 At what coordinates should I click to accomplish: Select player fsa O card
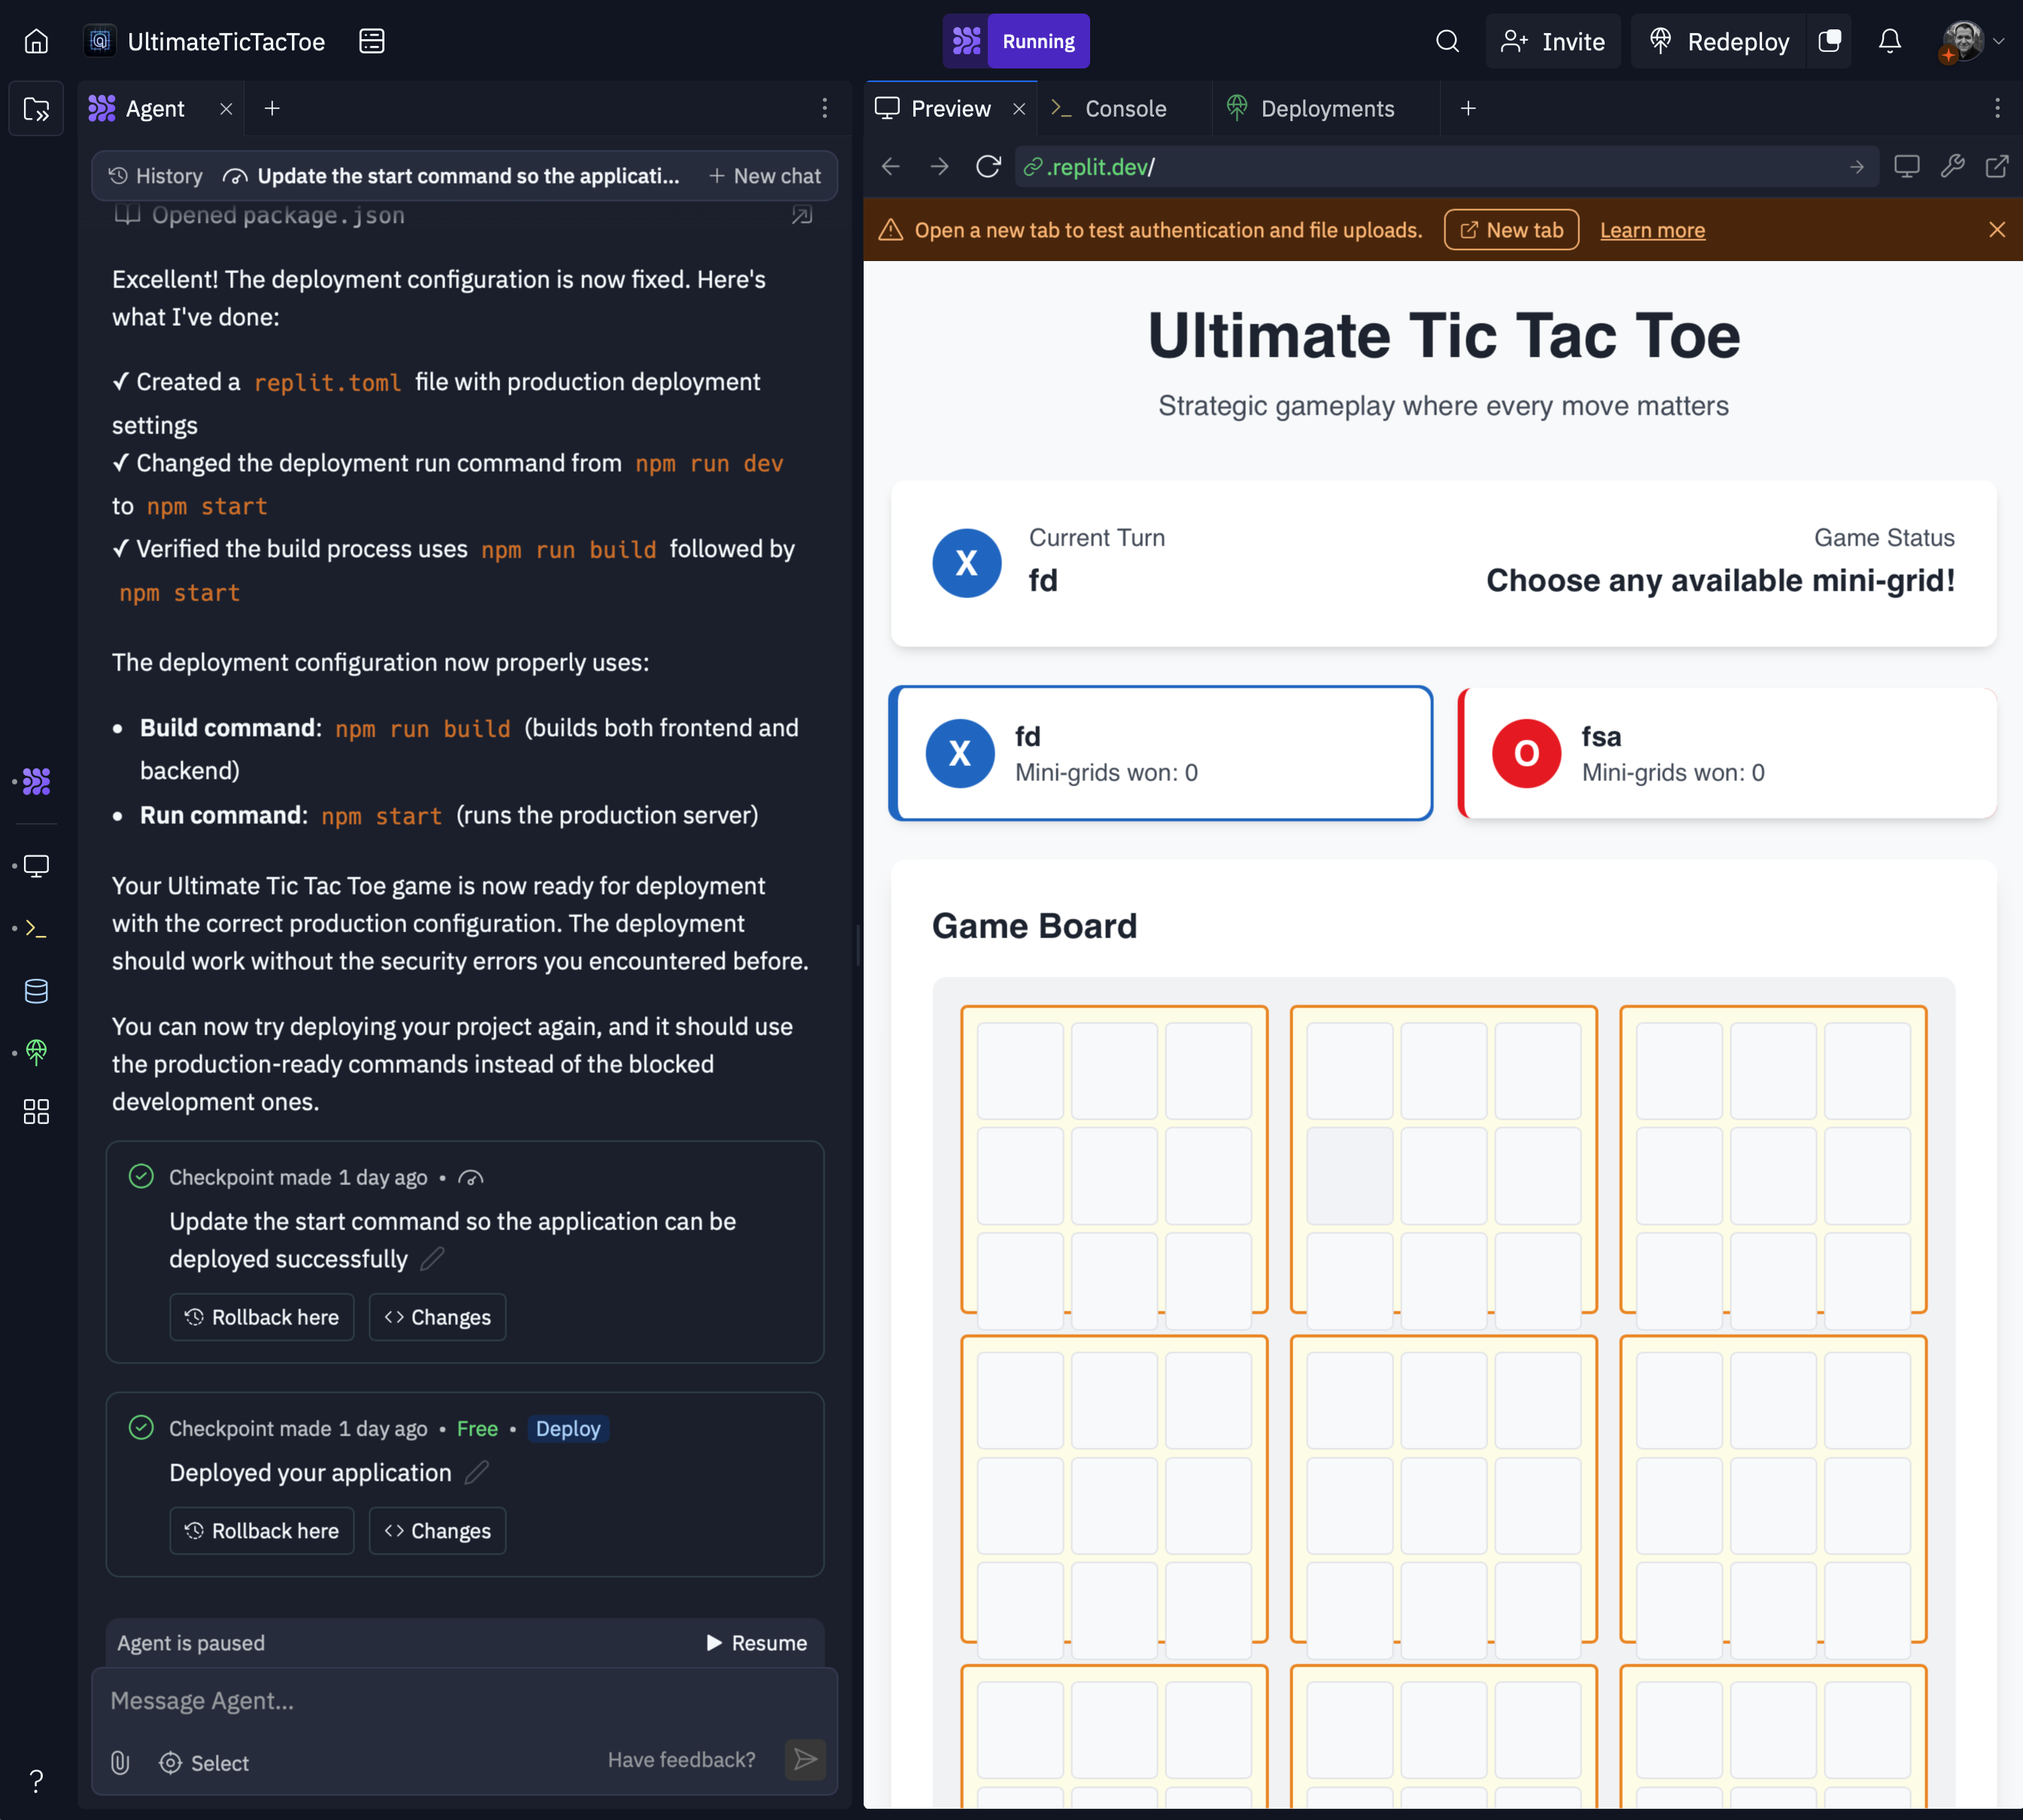(x=1727, y=753)
